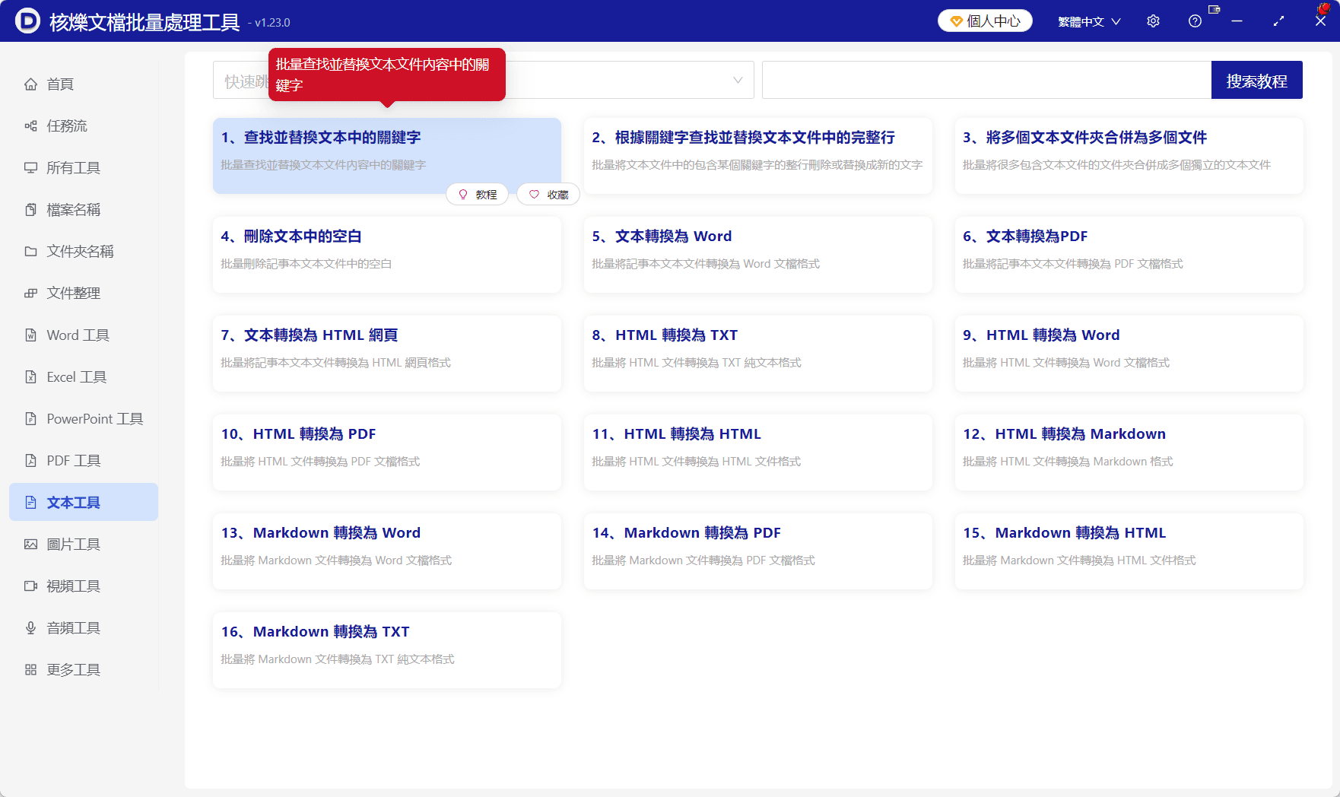This screenshot has width=1340, height=797.
Task: Open tool 13 Markdown 轉換為 Word
Action: click(x=387, y=551)
